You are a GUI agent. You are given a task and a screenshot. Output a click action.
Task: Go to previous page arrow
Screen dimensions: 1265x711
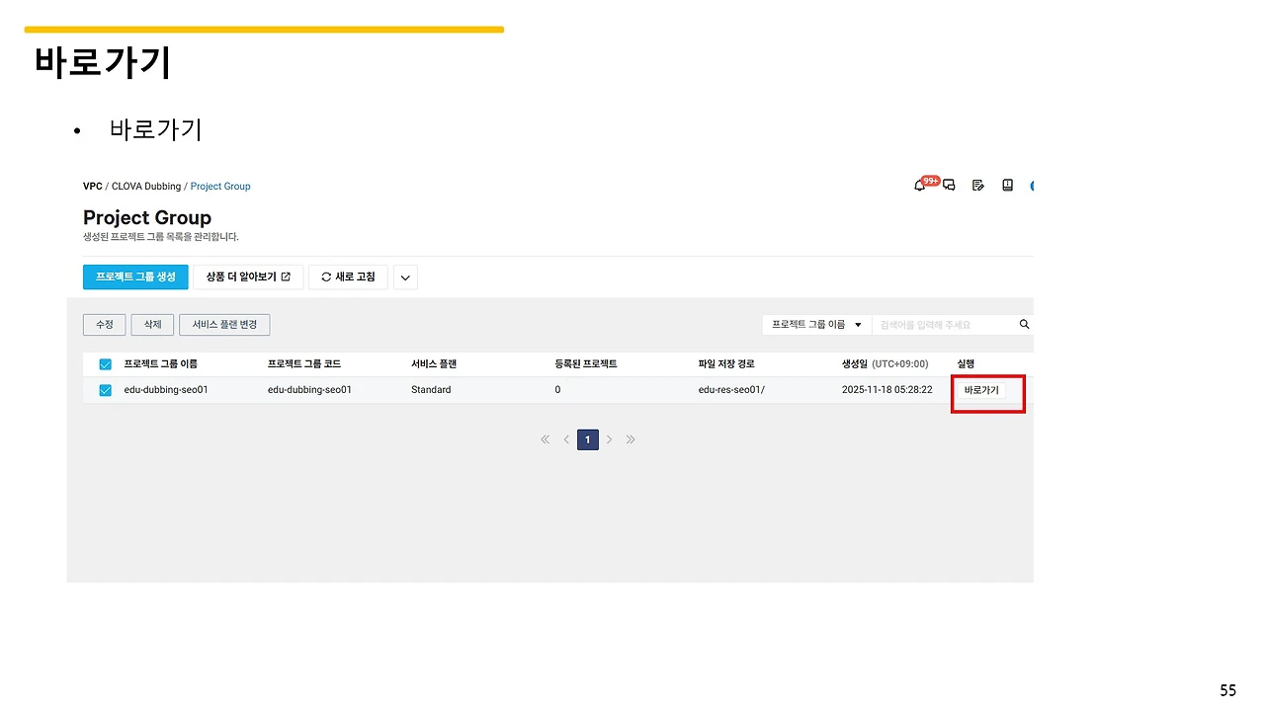566,439
